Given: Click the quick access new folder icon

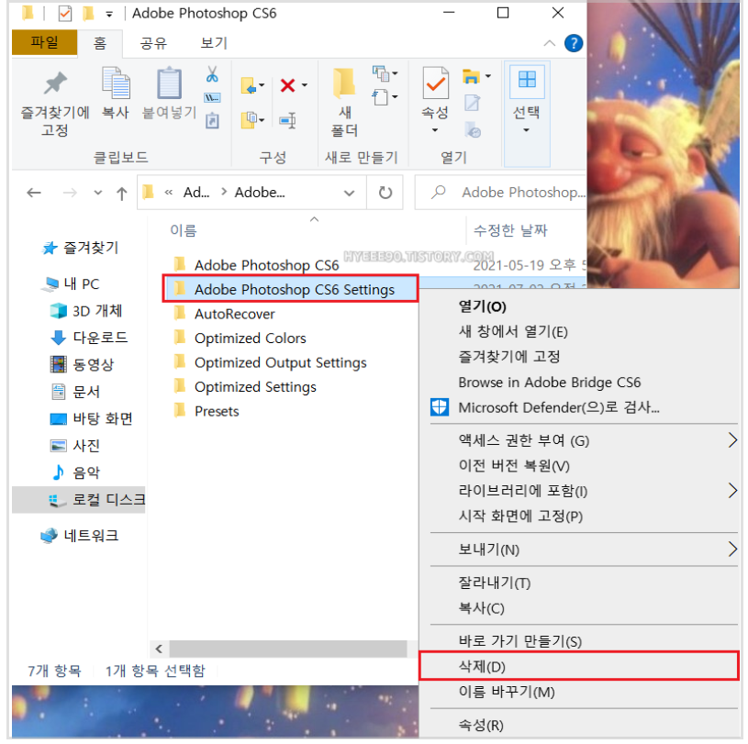Looking at the screenshot, I should pyautogui.click(x=88, y=14).
